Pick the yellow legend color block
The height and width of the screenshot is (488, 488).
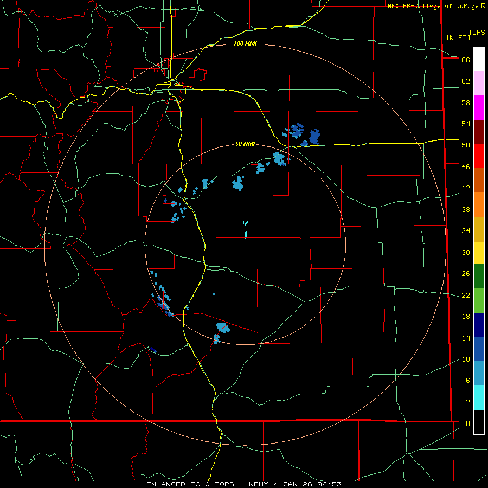point(479,253)
